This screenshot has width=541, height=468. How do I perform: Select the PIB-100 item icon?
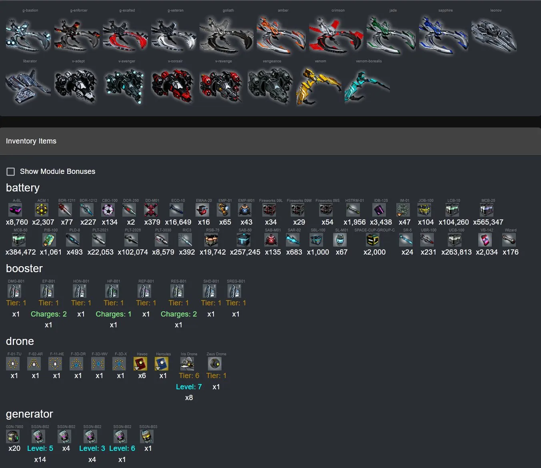pyautogui.click(x=49, y=239)
